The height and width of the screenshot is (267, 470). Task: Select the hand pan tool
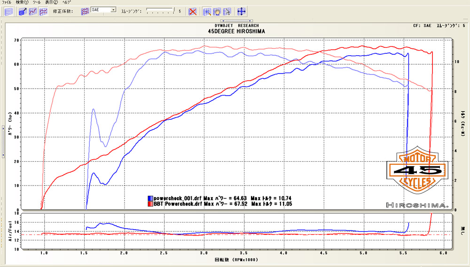(217, 11)
